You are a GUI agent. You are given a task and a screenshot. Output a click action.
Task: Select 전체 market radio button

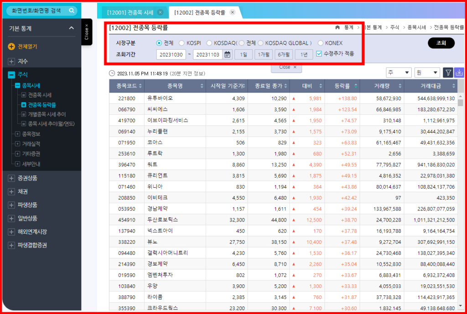(x=159, y=43)
